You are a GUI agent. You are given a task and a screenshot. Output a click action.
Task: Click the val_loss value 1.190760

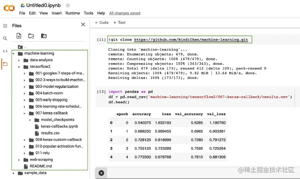tap(218, 123)
